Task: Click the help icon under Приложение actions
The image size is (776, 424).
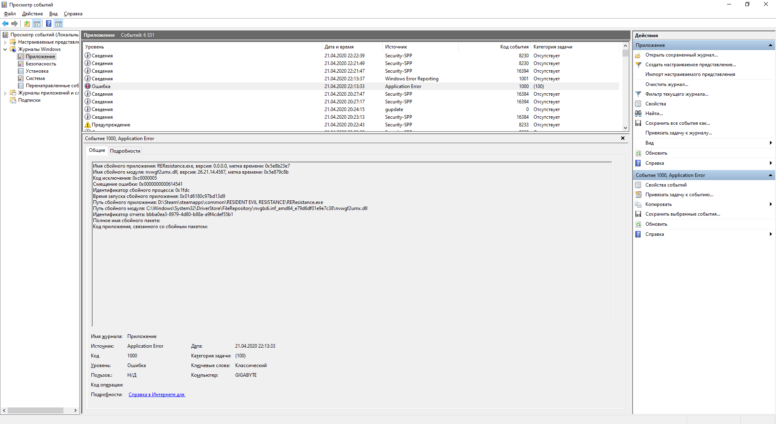Action: [x=638, y=163]
